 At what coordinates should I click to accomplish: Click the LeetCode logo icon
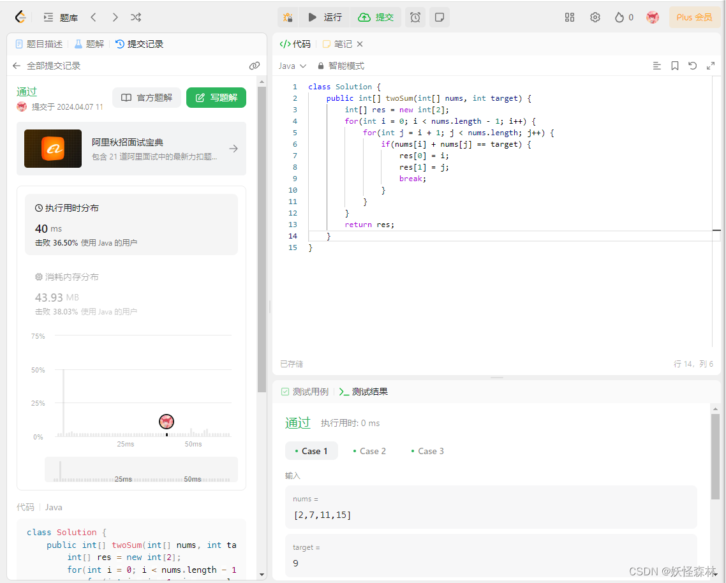tap(20, 17)
